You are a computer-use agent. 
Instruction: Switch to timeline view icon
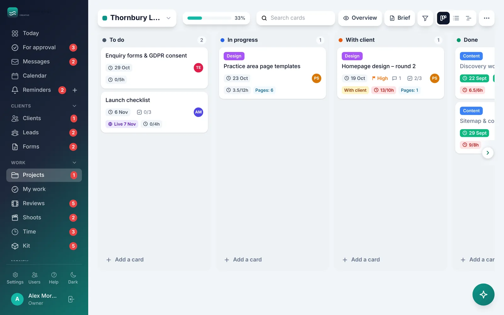pos(468,18)
